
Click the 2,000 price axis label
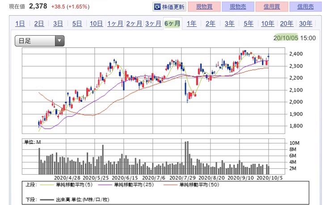pos(296,102)
